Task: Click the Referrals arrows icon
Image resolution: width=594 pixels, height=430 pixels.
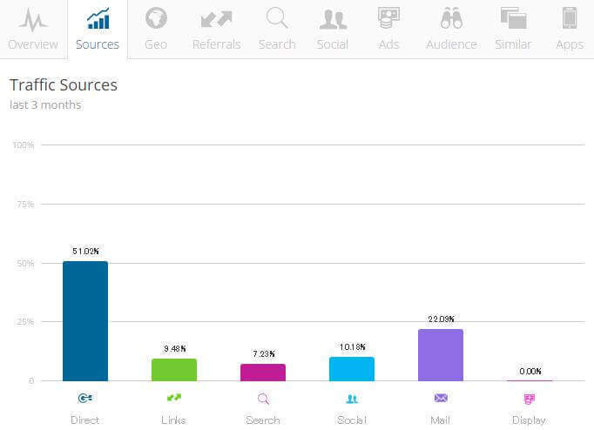Action: coord(216,19)
